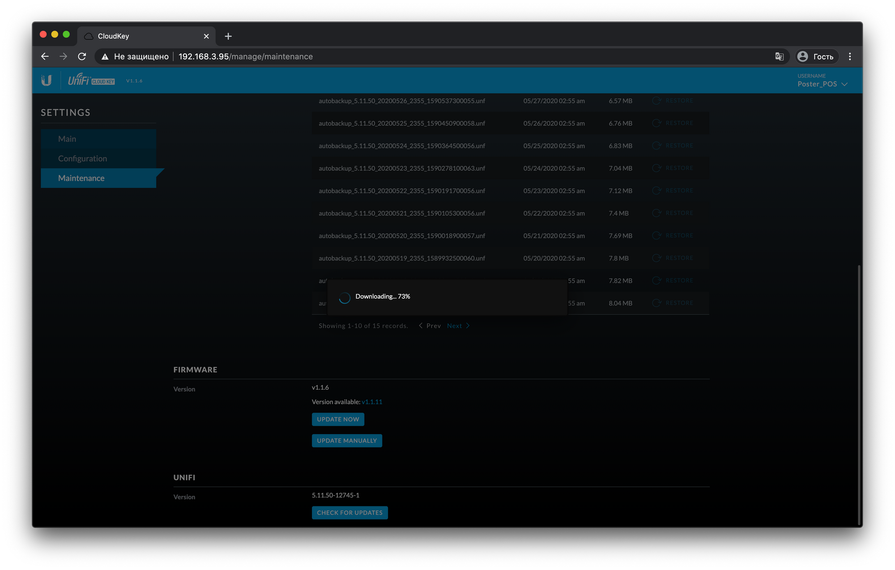This screenshot has height=570, width=895.
Task: Restore backup dated 05/24/2020
Action: [x=673, y=168]
